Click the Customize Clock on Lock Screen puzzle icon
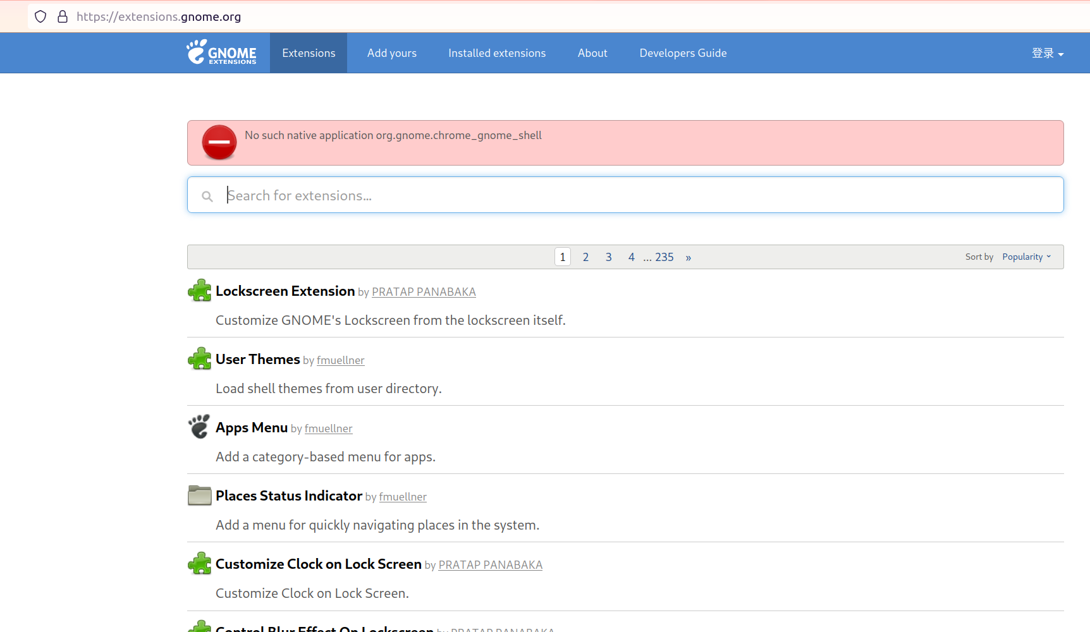This screenshot has height=632, width=1090. 200,564
